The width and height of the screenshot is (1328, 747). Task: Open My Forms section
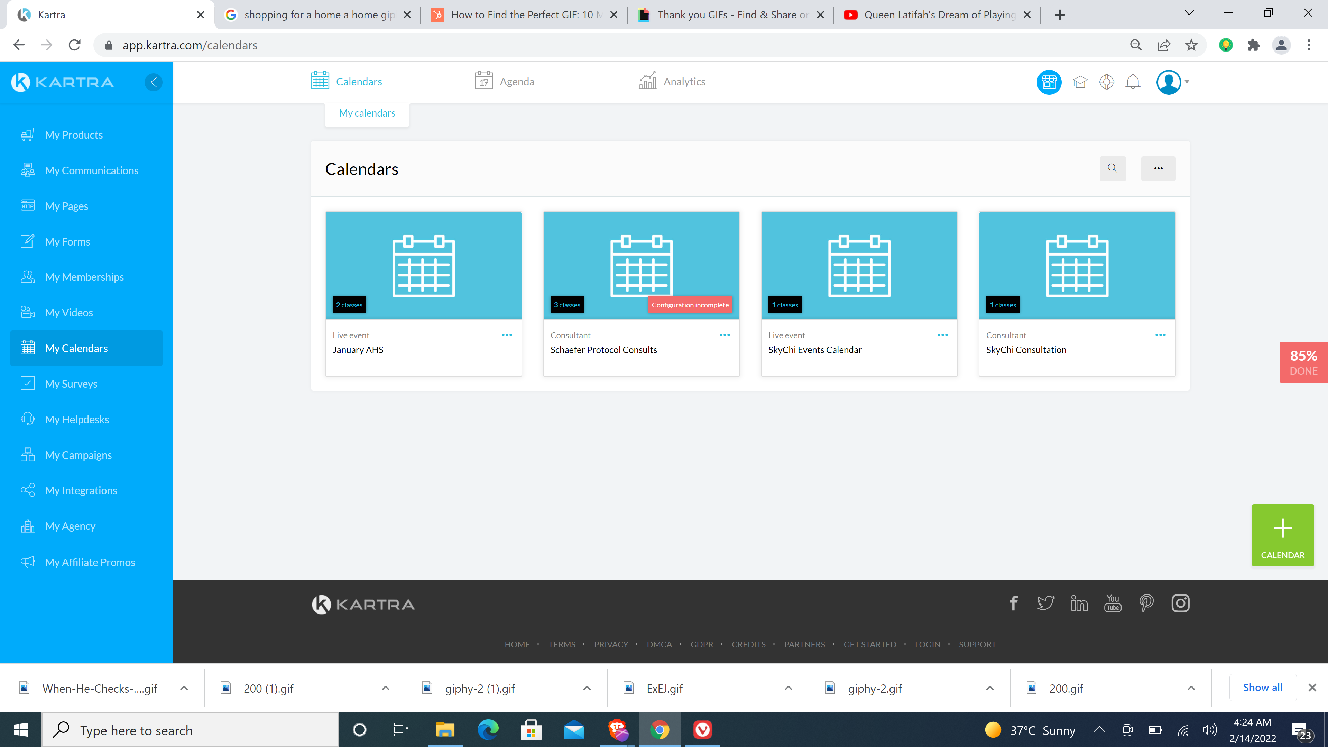point(67,241)
